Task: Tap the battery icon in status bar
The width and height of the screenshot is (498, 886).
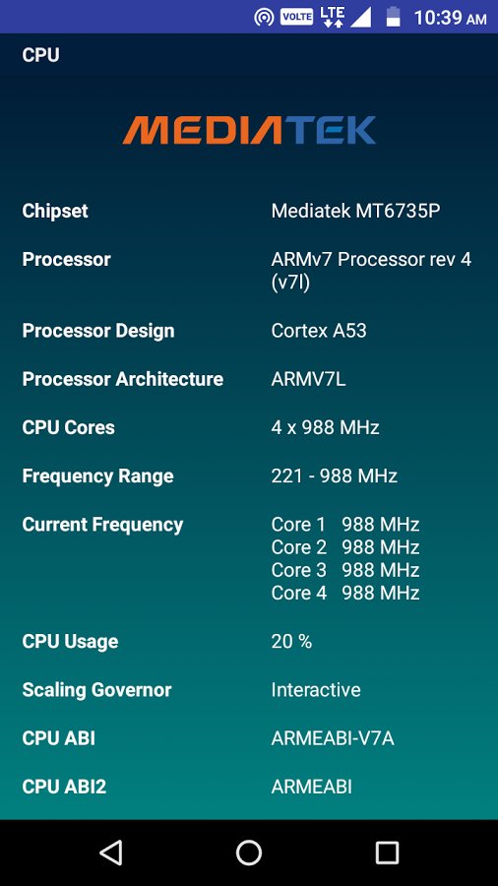Action: 393,17
